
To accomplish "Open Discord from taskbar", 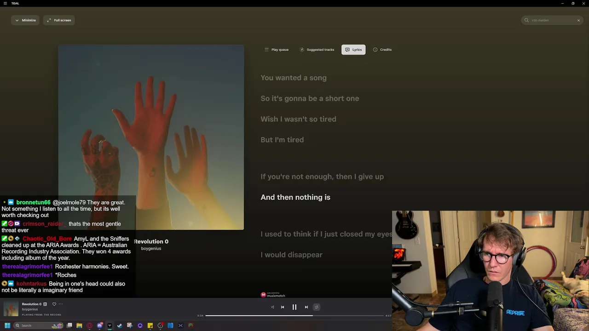I will pyautogui.click(x=99, y=325).
